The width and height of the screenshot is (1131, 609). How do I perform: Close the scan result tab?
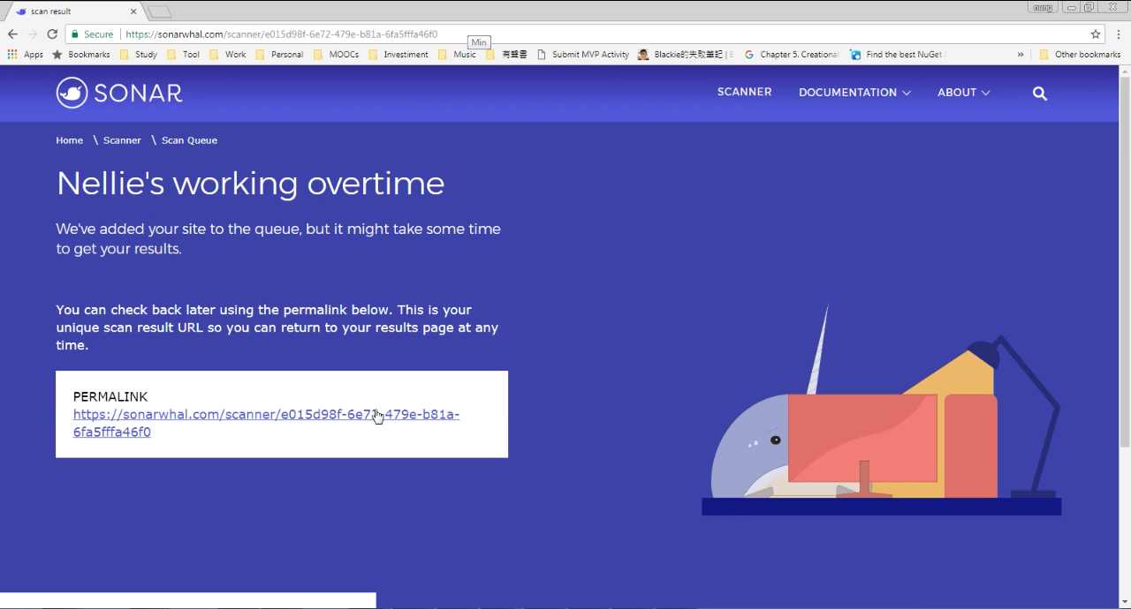coord(133,11)
